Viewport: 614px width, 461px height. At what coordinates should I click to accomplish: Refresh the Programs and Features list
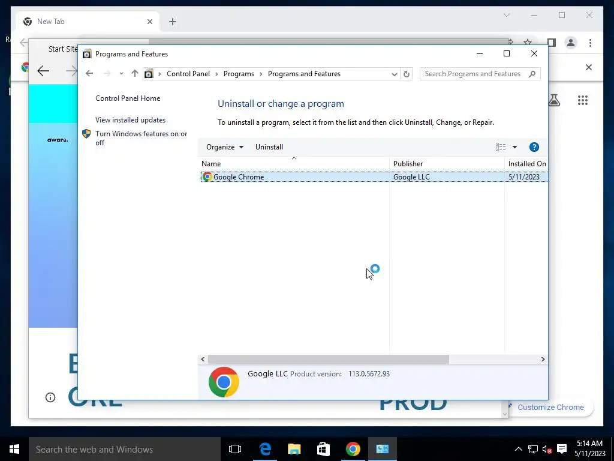[x=407, y=74]
